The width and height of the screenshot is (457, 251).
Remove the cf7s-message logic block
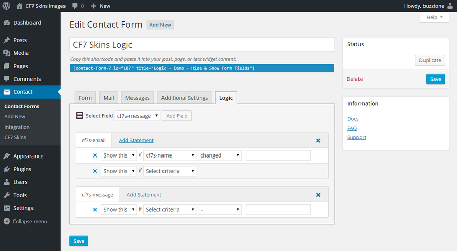318,195
